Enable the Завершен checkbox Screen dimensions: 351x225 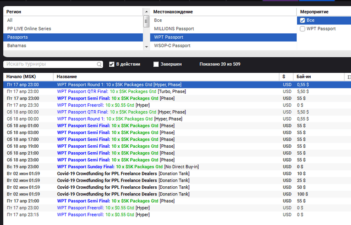[156, 64]
